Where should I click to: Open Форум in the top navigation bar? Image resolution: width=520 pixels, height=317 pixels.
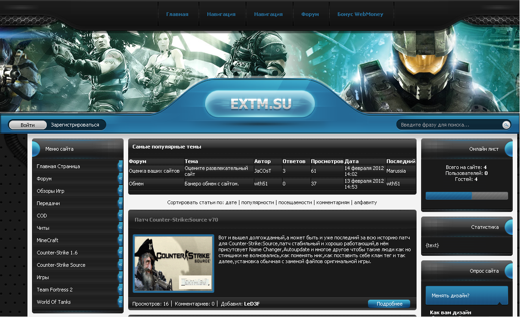(x=310, y=14)
